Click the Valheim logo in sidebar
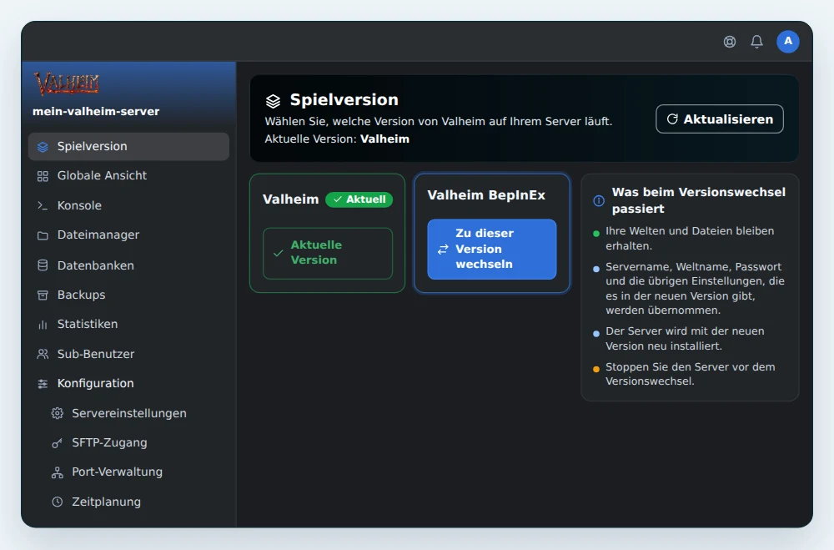834x550 pixels. 67,83
